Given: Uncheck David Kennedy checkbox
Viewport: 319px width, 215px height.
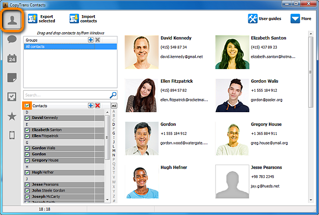Looking at the screenshot, I should (x=27, y=118).
